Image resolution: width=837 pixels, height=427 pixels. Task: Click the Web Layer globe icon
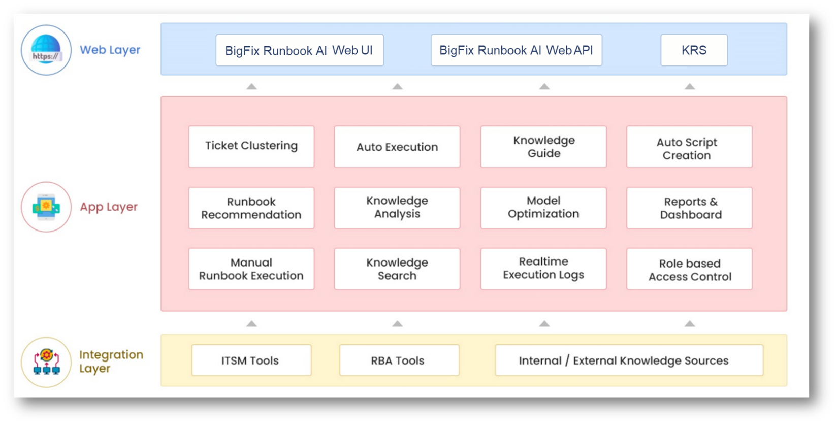coord(46,50)
